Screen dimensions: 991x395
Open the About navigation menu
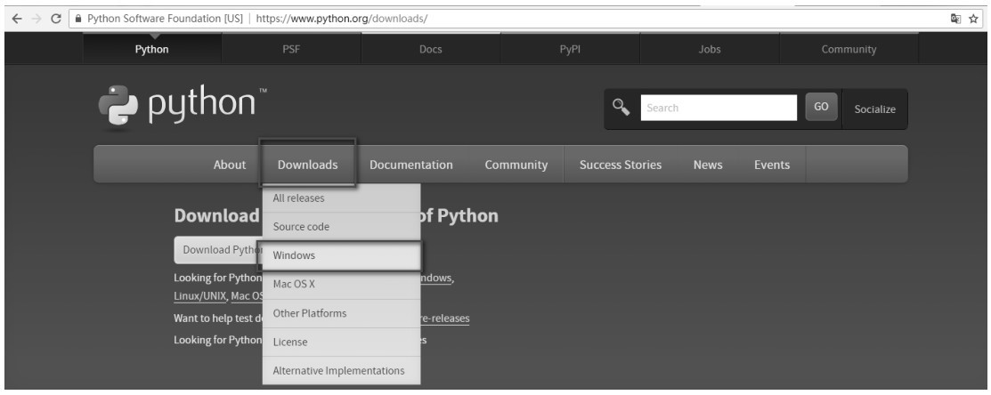(x=230, y=165)
